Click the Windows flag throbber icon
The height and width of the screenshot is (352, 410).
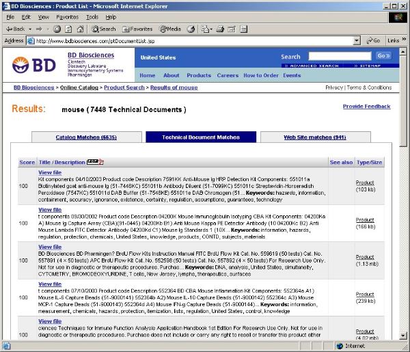point(398,17)
